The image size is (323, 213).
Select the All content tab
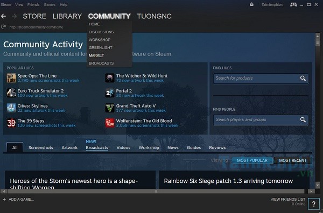15,147
